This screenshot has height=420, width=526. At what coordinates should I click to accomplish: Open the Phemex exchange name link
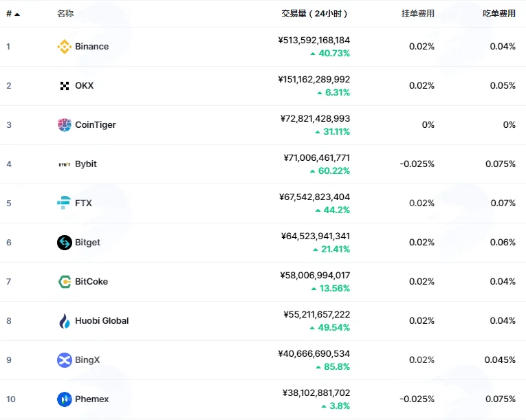point(92,399)
